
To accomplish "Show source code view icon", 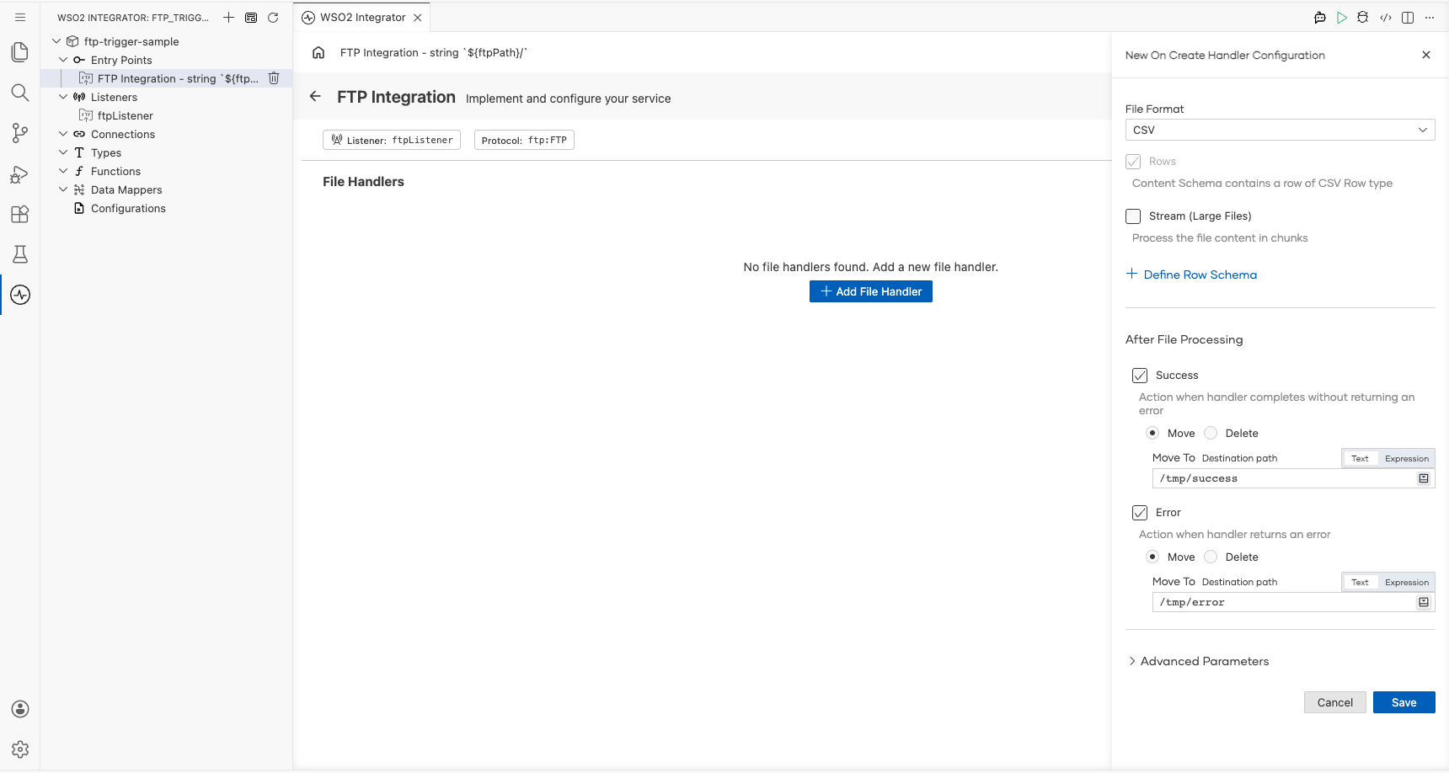I will coord(1386,17).
